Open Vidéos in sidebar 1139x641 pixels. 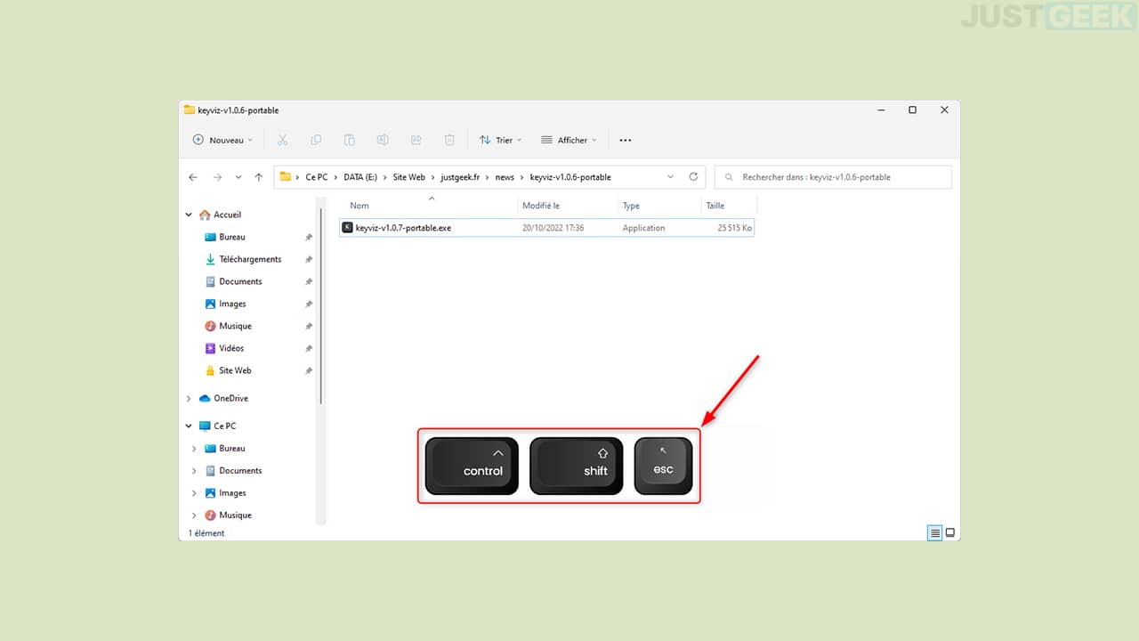(231, 348)
